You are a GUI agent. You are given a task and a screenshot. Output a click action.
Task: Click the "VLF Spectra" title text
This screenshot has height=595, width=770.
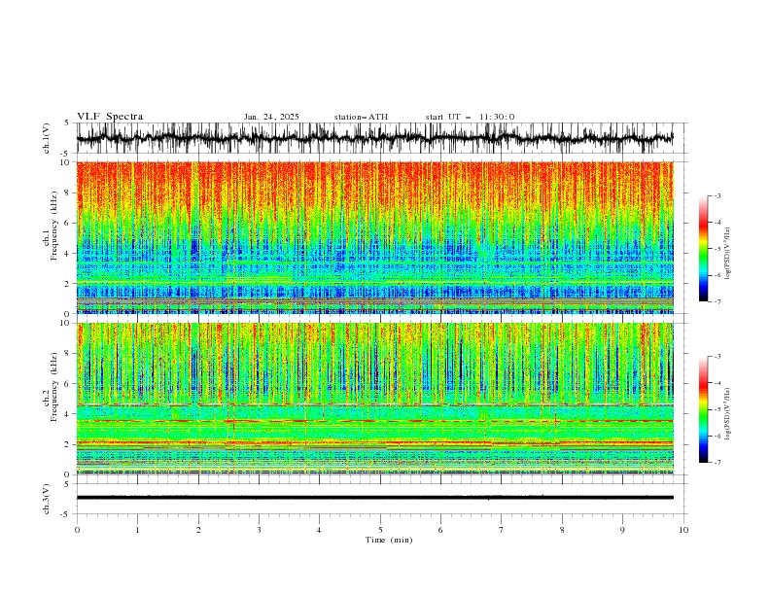coord(110,117)
